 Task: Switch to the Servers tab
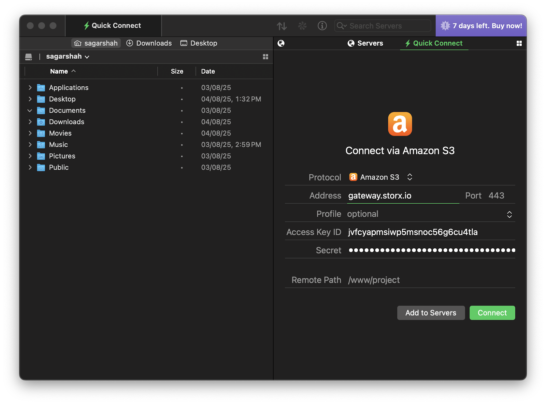pyautogui.click(x=365, y=43)
